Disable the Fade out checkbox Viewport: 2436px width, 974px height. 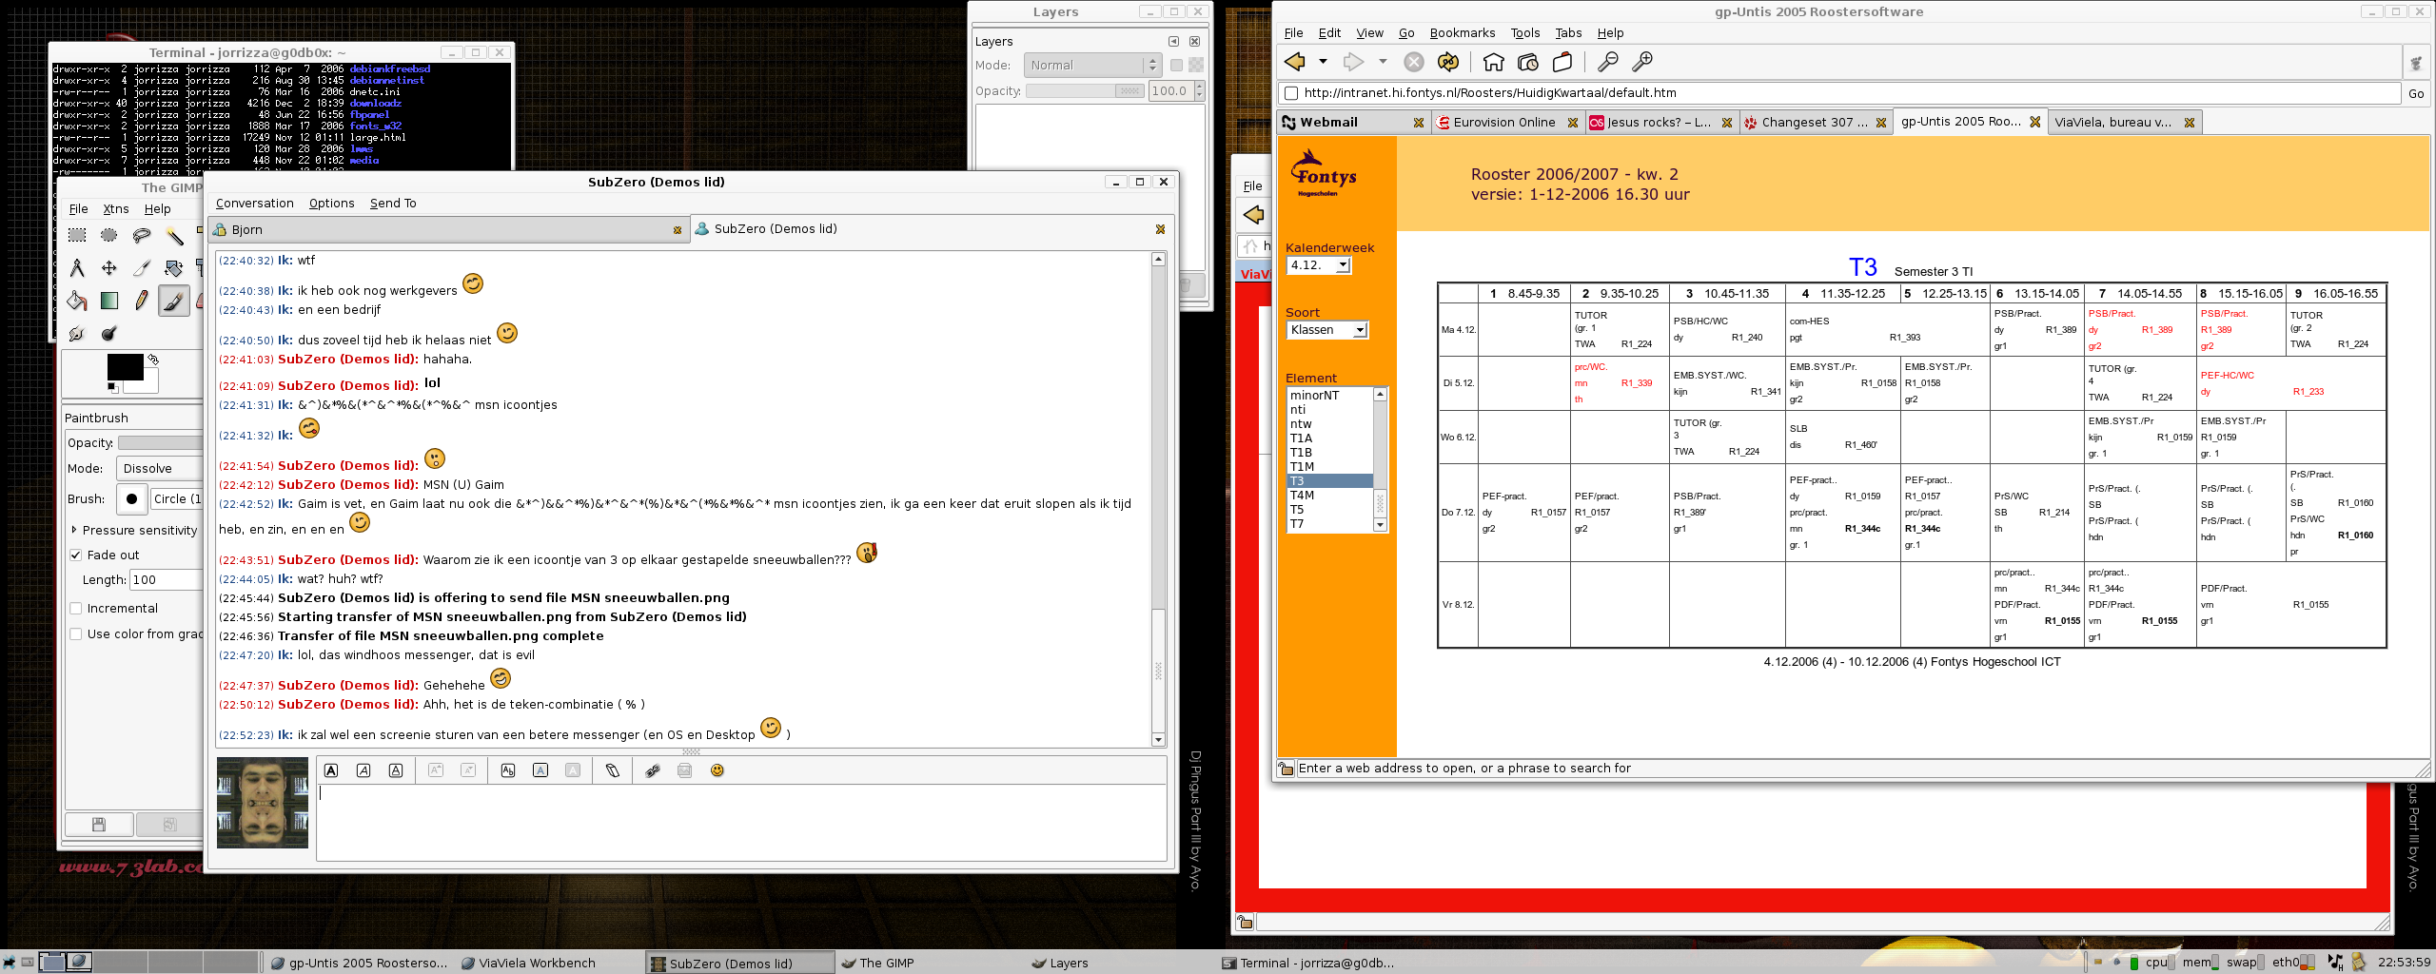point(76,555)
